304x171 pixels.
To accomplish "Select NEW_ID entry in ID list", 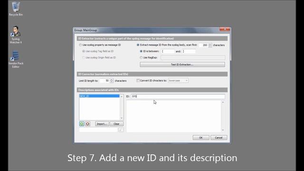I will (99, 96).
